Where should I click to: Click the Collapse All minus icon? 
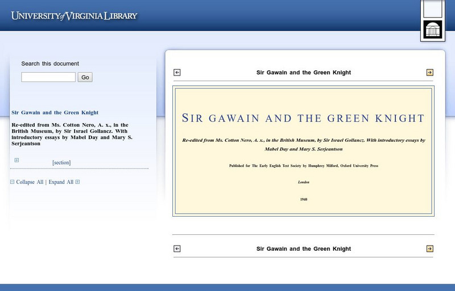[x=12, y=182]
